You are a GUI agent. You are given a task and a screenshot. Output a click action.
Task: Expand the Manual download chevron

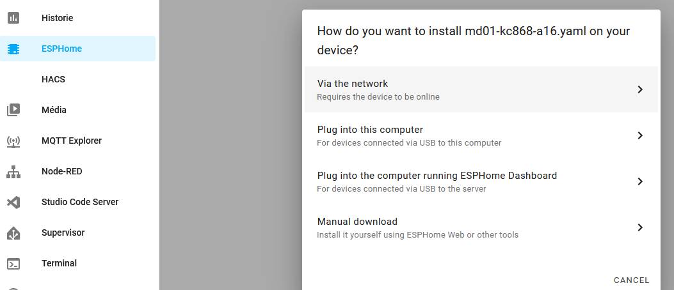(x=639, y=227)
